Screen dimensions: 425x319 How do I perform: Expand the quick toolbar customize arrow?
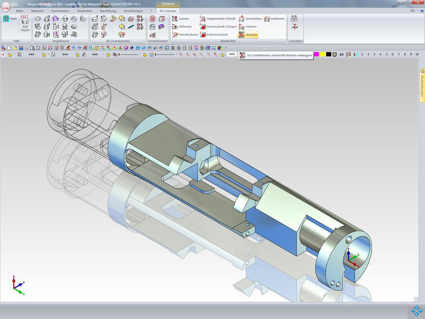226,48
